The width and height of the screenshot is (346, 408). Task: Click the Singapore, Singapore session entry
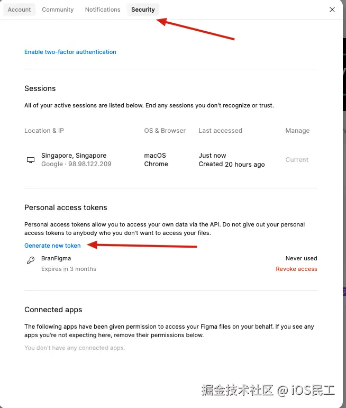[74, 156]
